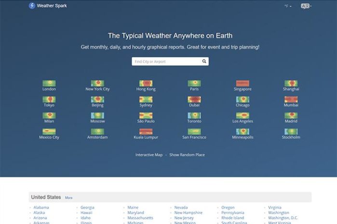Viewport: 337px width, 224px height.
Task: Click the search magnifier icon
Action: 204,62
